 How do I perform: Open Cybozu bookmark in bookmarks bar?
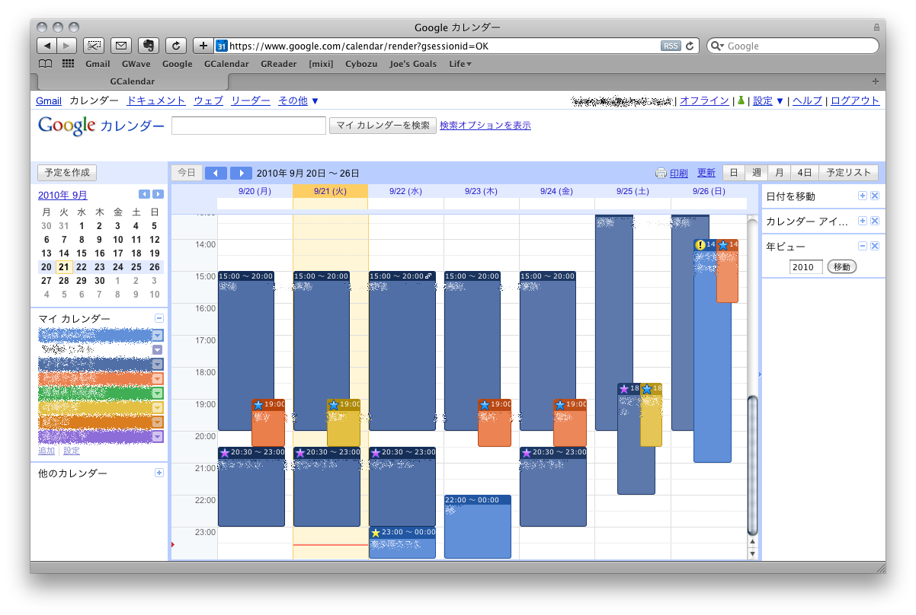click(x=361, y=64)
